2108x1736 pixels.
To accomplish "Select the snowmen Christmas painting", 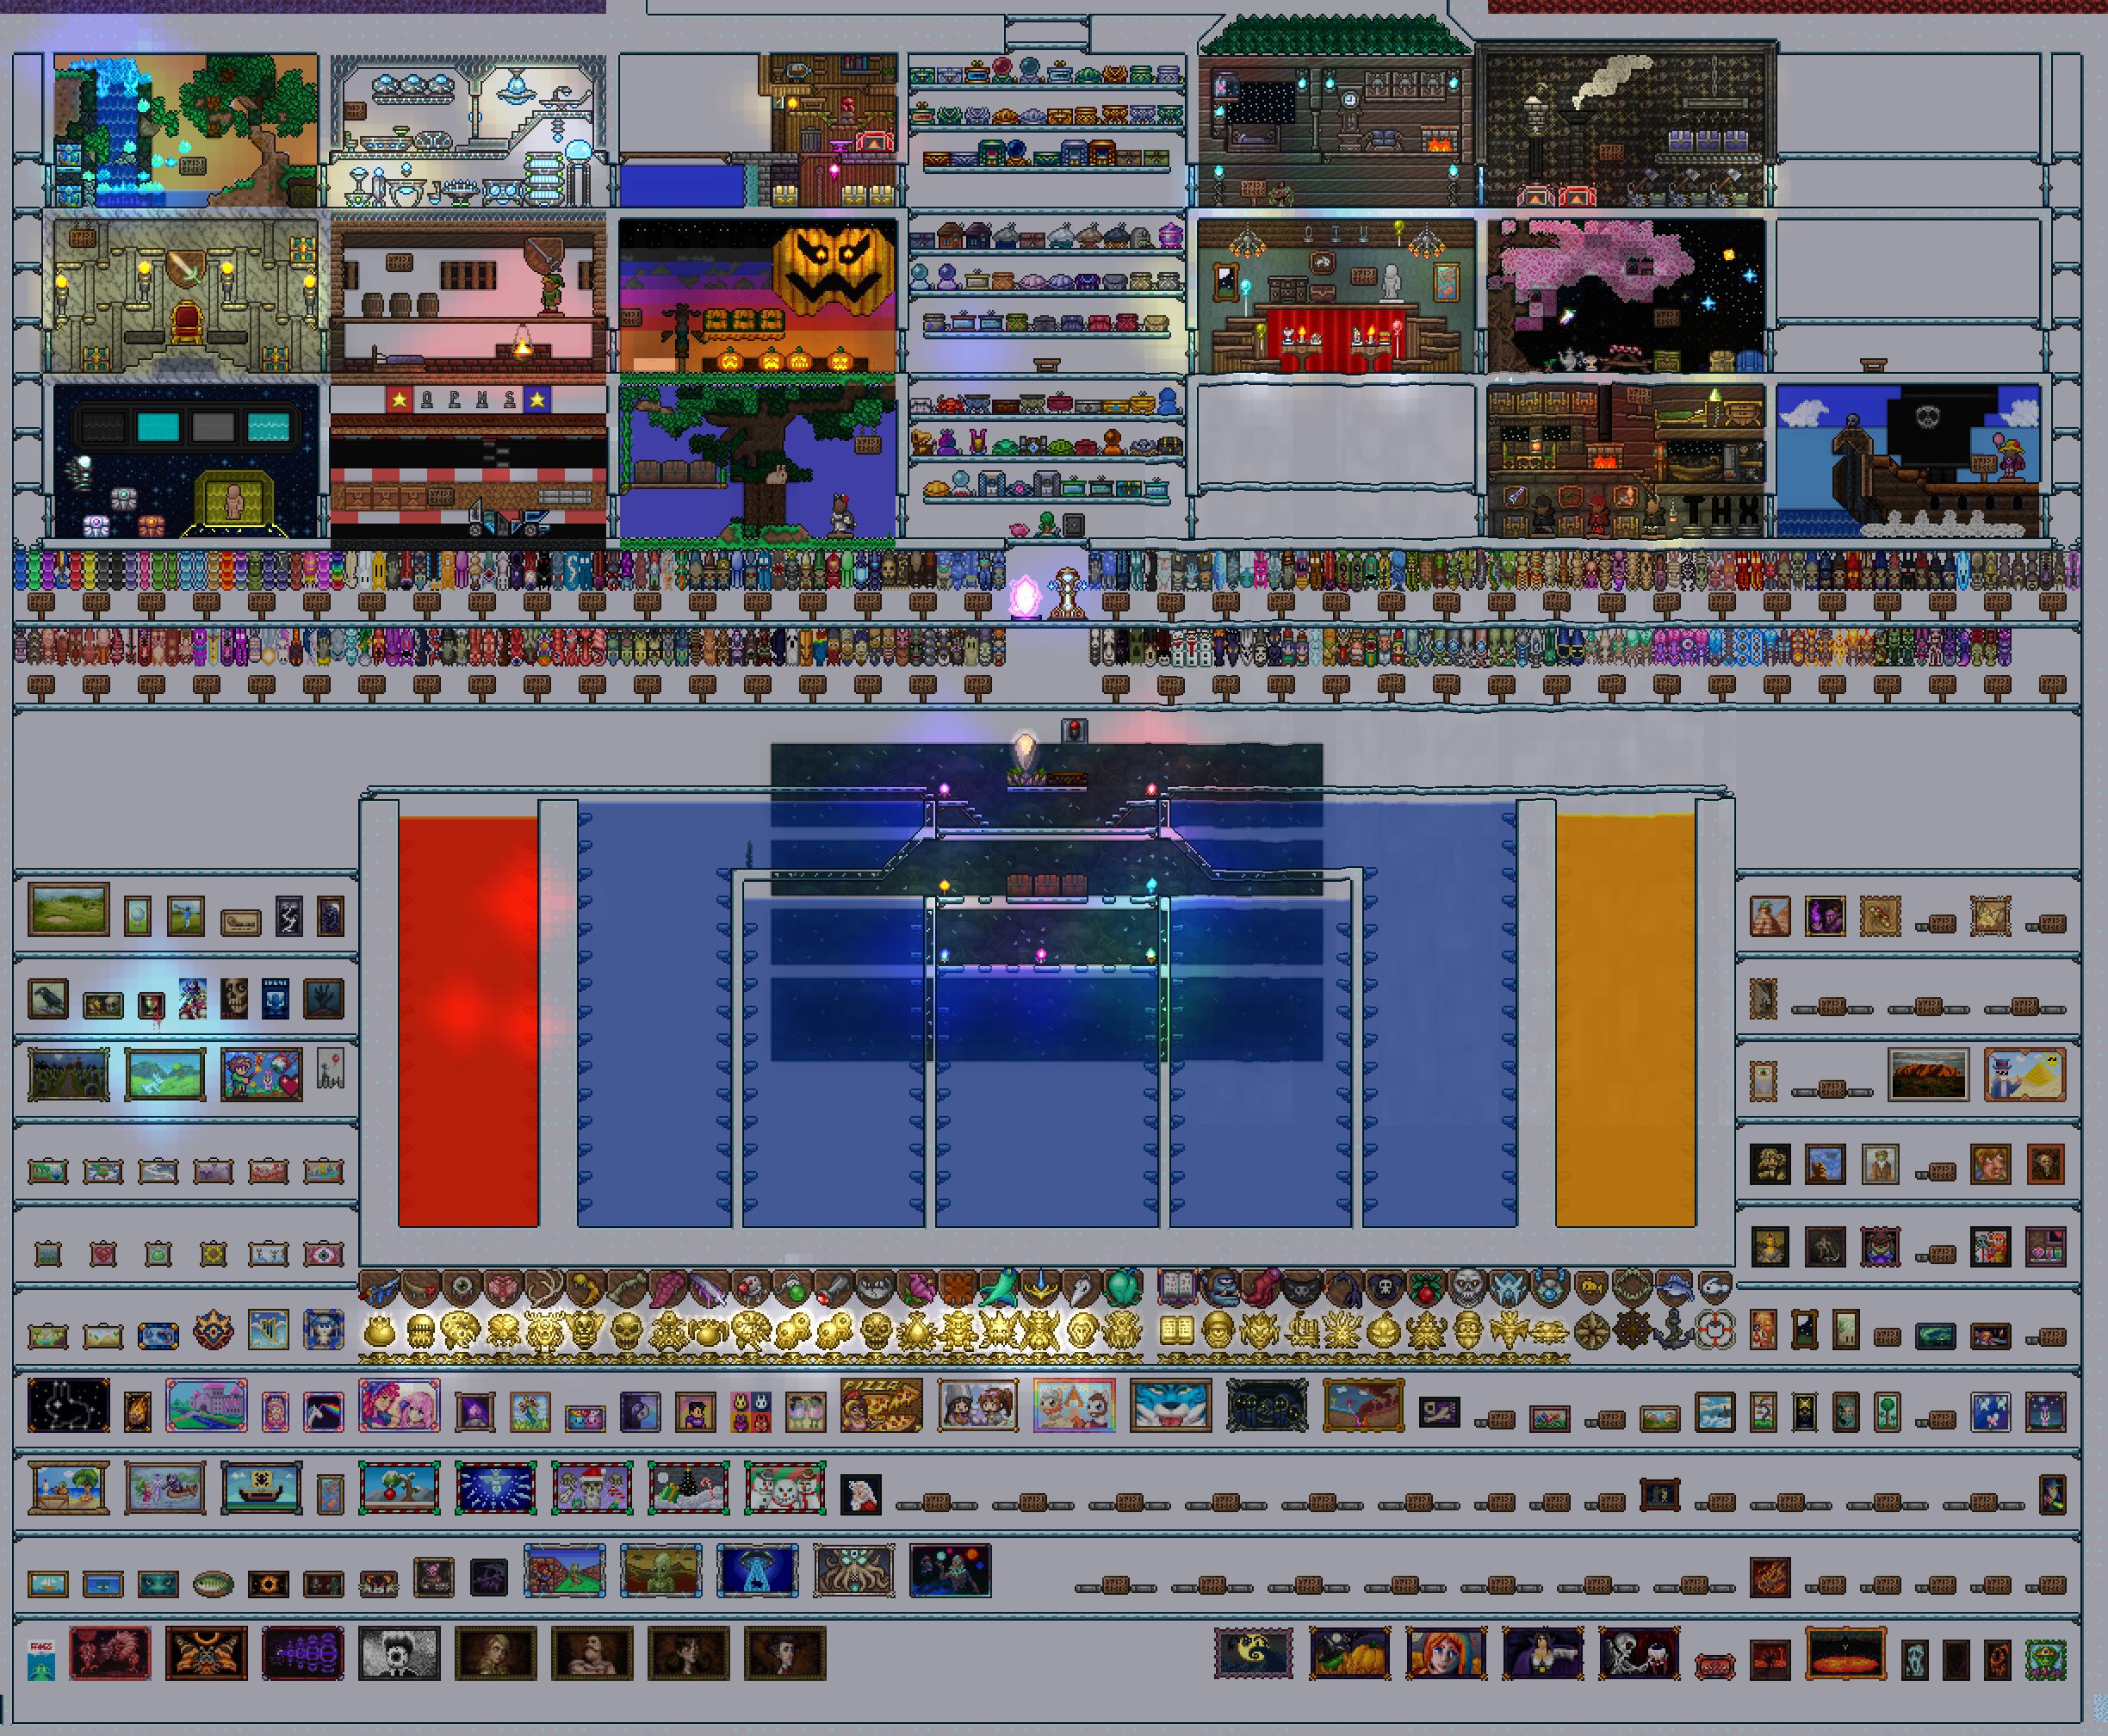I will pos(785,1488).
